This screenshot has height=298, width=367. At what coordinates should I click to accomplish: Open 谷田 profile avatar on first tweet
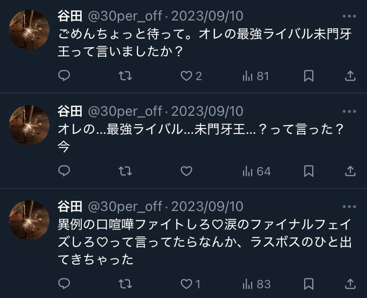(x=29, y=30)
